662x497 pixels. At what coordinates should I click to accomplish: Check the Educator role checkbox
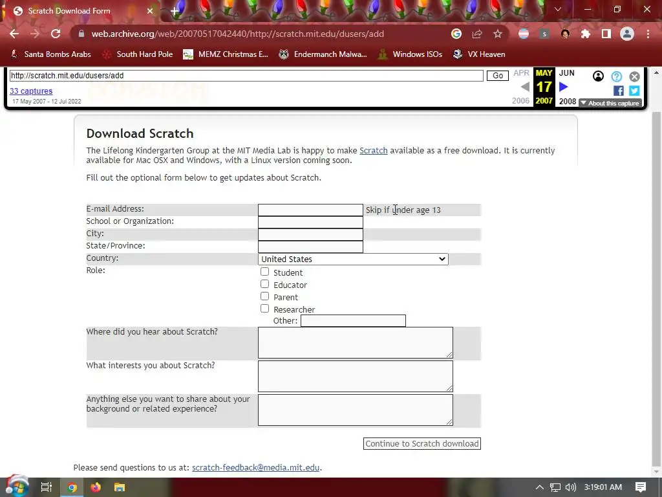[264, 284]
